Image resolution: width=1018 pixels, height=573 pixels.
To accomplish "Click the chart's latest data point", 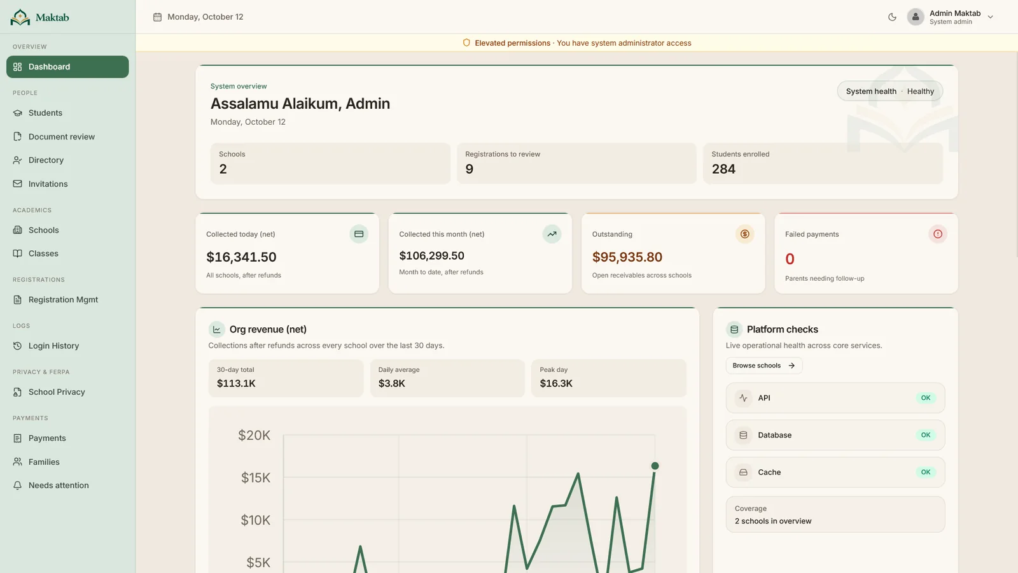I will click(x=655, y=466).
